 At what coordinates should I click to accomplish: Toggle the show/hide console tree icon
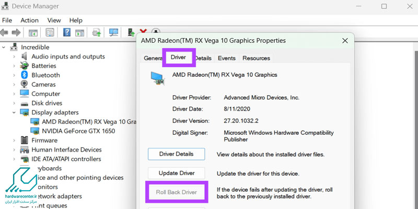tap(33, 33)
